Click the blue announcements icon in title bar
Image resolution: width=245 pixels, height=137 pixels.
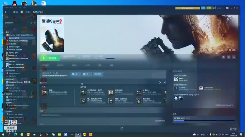pyautogui.click(x=203, y=8)
